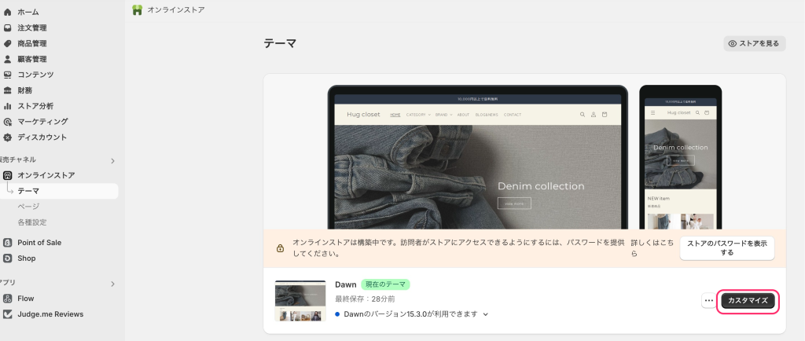
Task: Click the Flow app icon
Action: coord(8,299)
